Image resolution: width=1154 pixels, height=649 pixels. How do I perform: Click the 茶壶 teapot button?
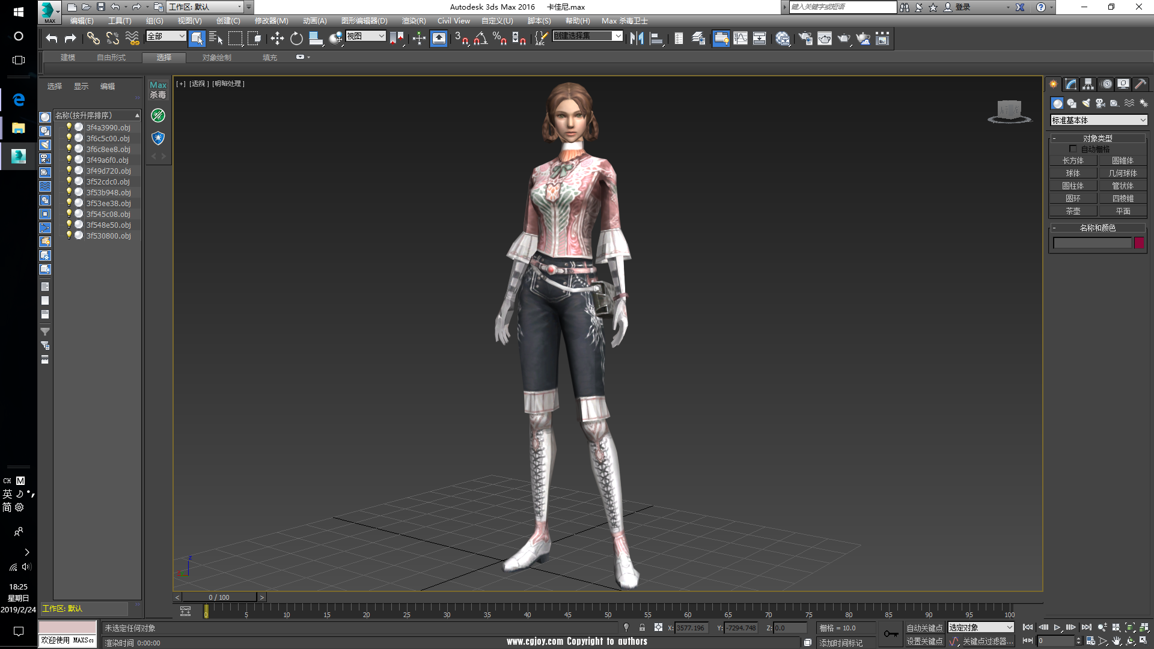(x=1073, y=211)
